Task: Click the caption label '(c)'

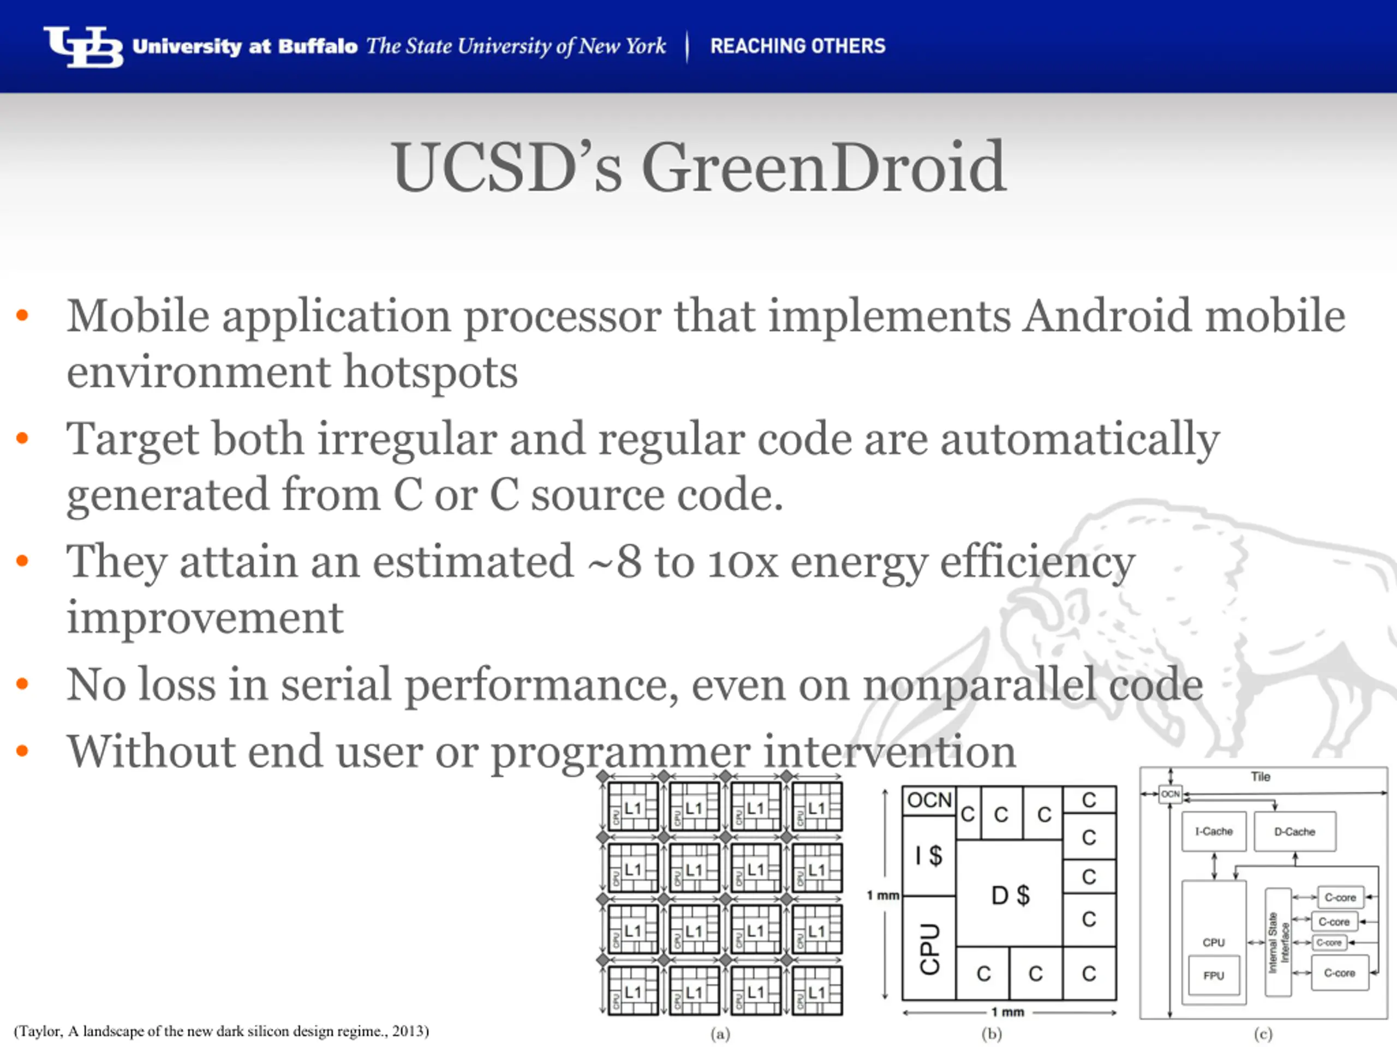Action: (1263, 1034)
